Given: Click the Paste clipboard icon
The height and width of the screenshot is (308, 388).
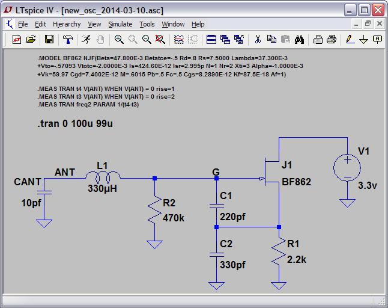Looking at the screenshot, I should point(285,39).
